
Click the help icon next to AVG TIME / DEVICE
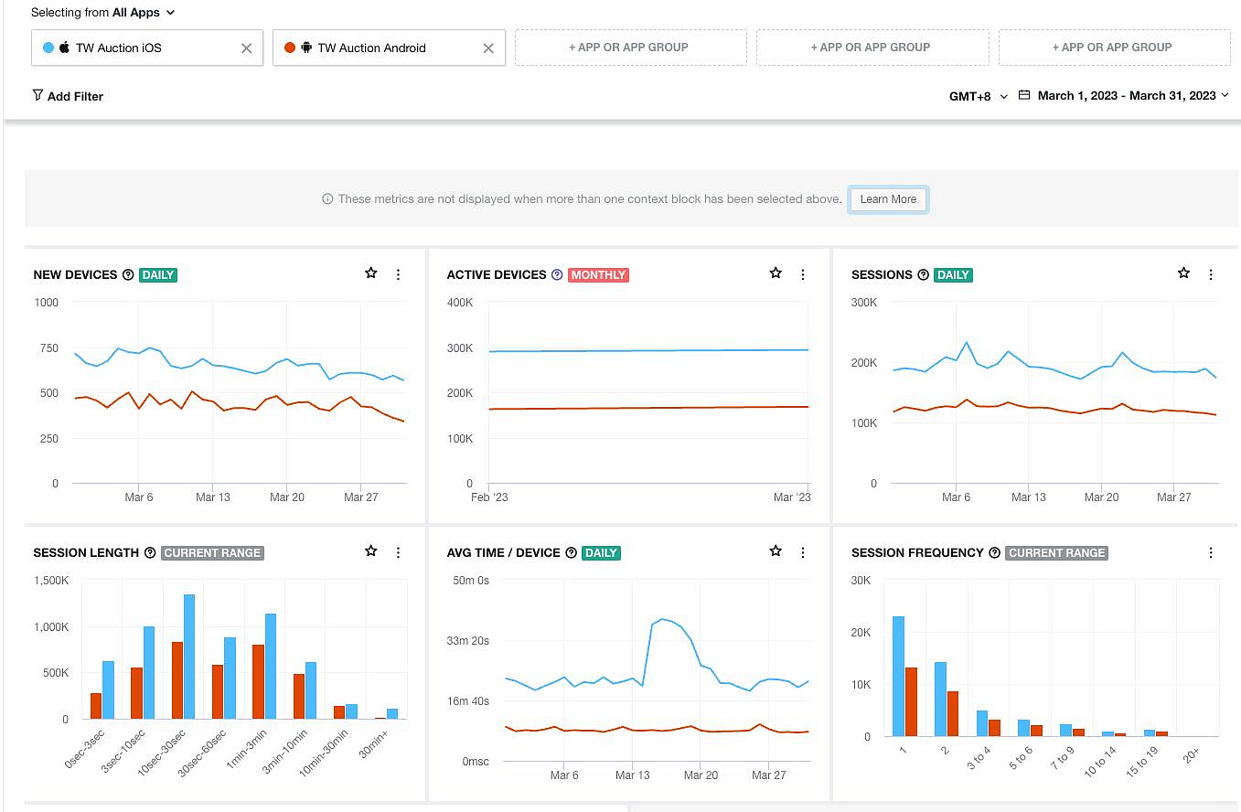click(x=572, y=552)
